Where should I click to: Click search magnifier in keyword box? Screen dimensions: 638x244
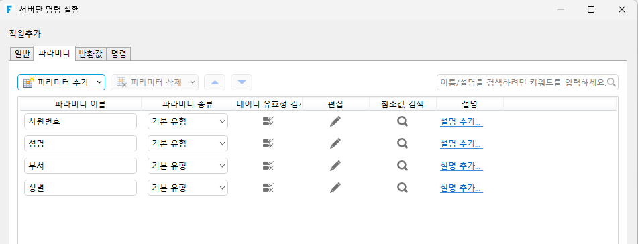[x=612, y=82]
